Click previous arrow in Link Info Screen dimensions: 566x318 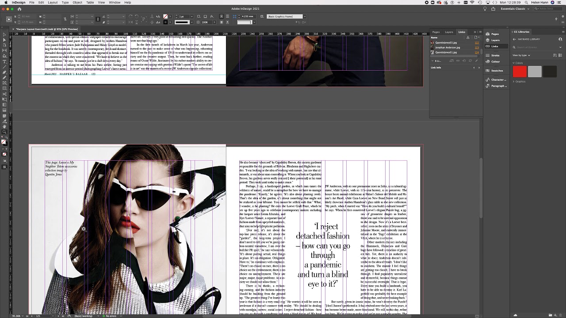pyautogui.click(x=474, y=68)
